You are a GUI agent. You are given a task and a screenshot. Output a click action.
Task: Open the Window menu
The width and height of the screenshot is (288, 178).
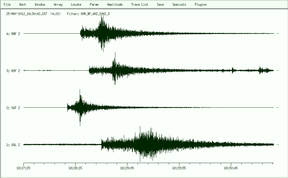point(40,5)
